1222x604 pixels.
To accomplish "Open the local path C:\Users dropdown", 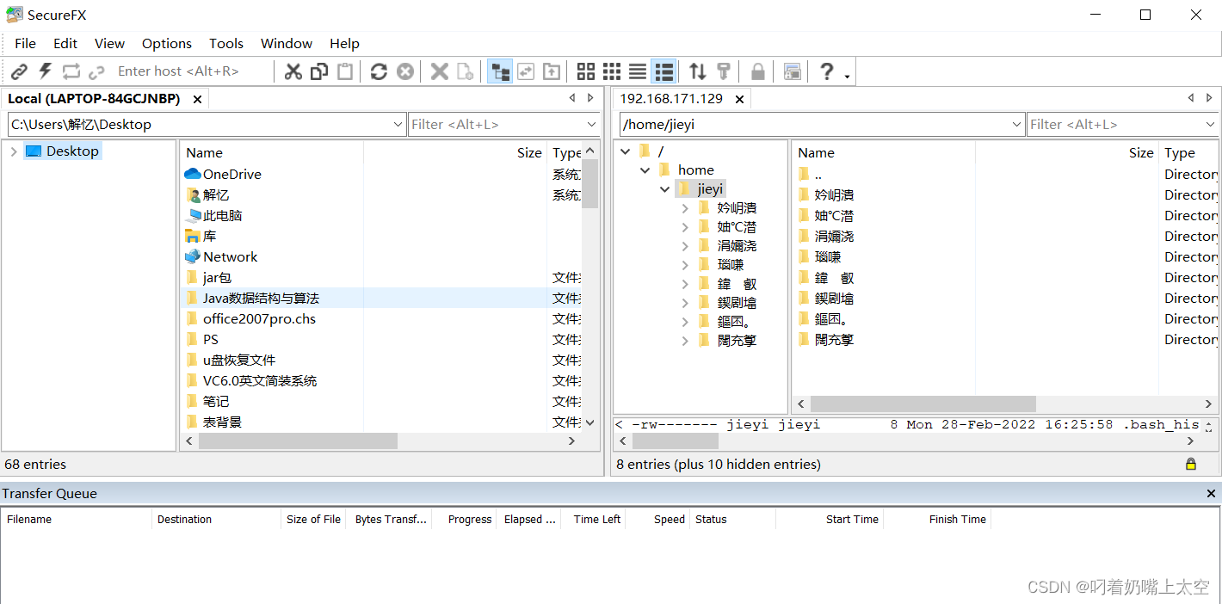I will [398, 125].
